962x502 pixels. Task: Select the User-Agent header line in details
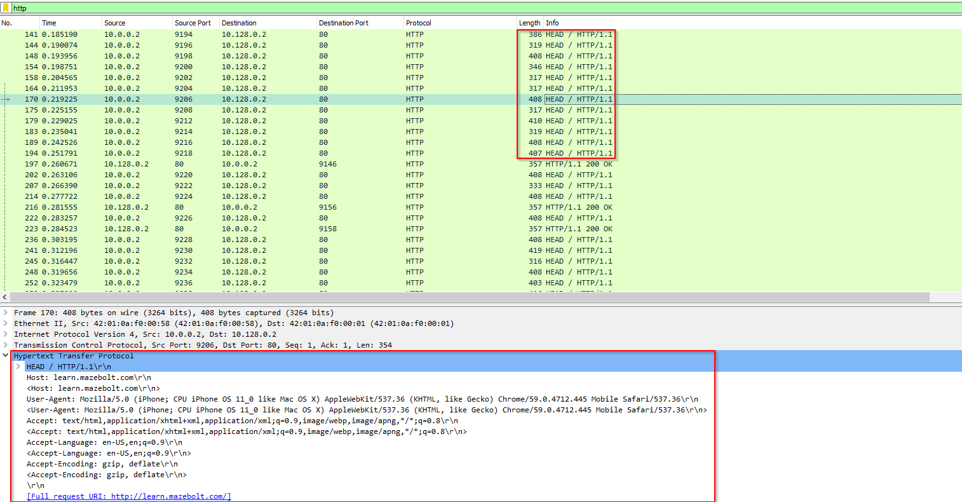pos(362,399)
